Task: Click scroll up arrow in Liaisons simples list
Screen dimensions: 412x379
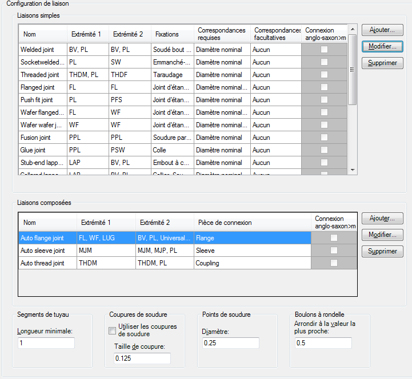Action: [x=353, y=29]
